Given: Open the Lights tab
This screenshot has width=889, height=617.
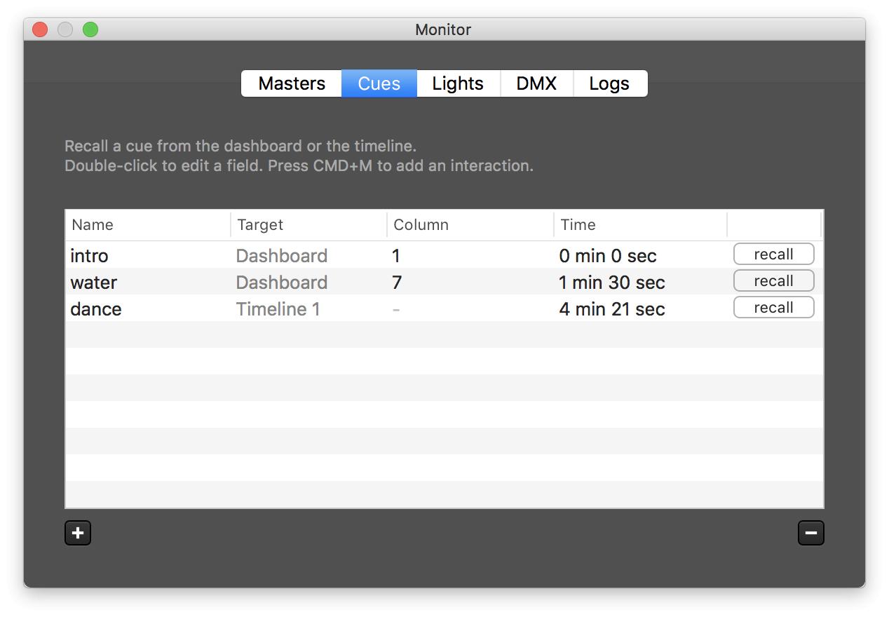Looking at the screenshot, I should (x=458, y=83).
